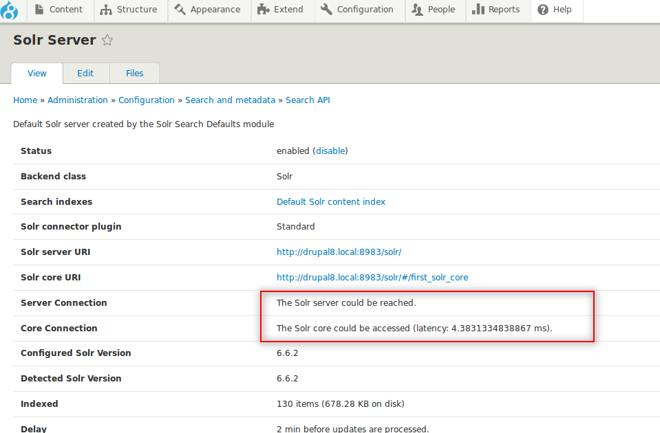Open the Solr server URI link
Viewport: 660px width, 433px height.
[339, 252]
